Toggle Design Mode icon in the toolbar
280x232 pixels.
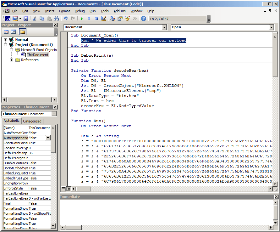click(x=104, y=19)
